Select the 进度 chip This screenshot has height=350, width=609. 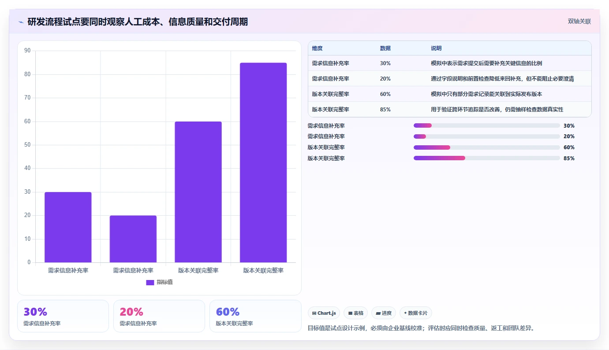pos(384,313)
